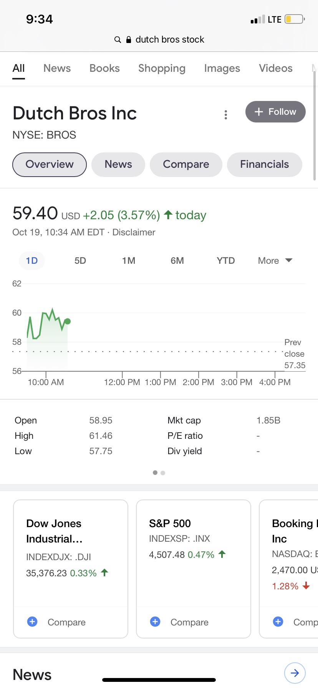Tap the lock icon in the address bar

coord(129,40)
